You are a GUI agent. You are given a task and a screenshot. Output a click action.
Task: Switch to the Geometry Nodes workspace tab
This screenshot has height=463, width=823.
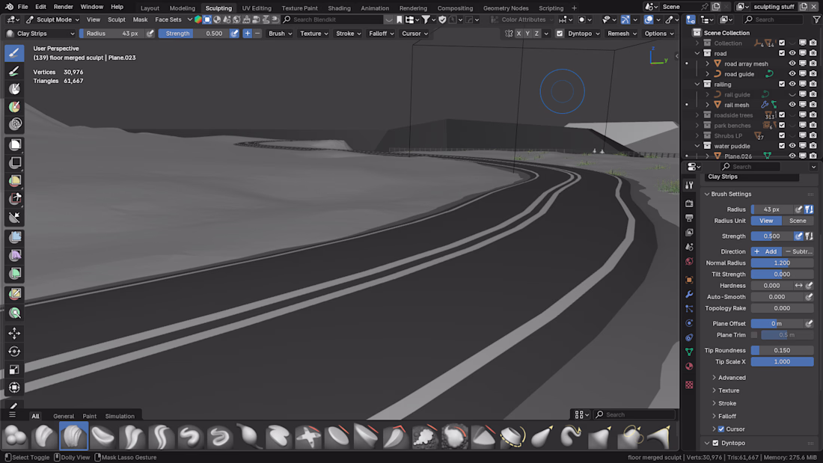(x=506, y=8)
